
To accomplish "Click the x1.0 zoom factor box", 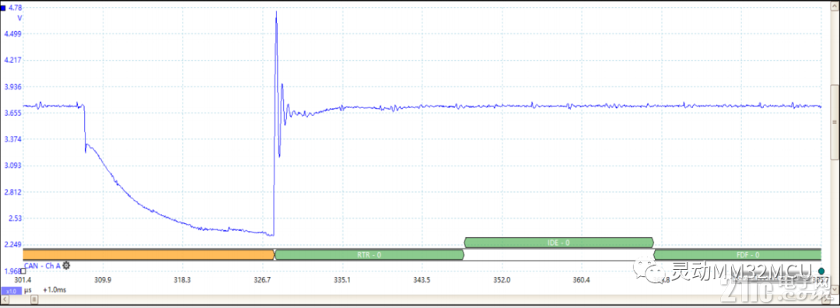I will pyautogui.click(x=11, y=291).
